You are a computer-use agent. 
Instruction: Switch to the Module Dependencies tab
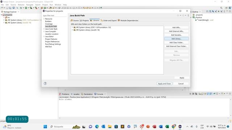[128, 21]
